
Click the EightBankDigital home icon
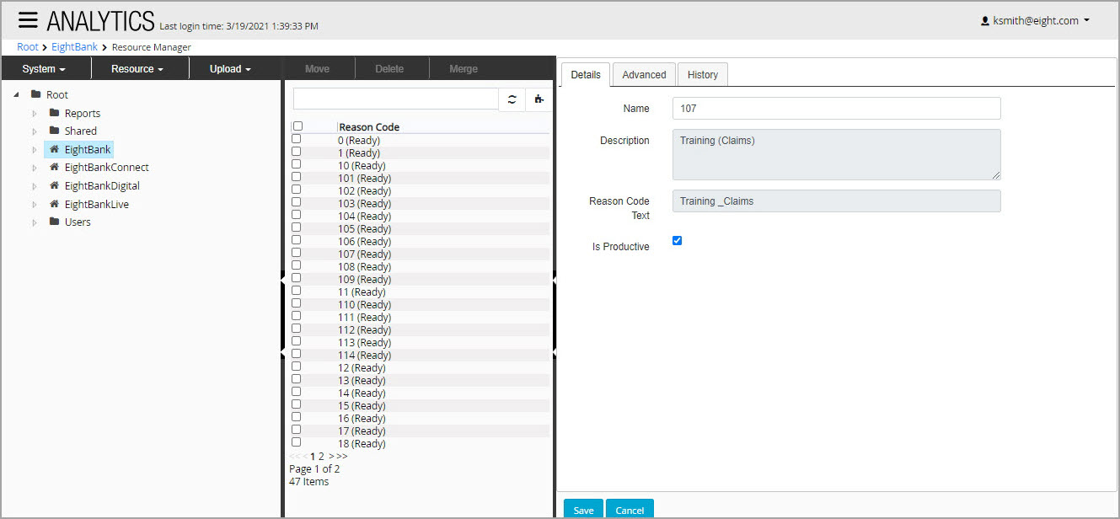(54, 185)
